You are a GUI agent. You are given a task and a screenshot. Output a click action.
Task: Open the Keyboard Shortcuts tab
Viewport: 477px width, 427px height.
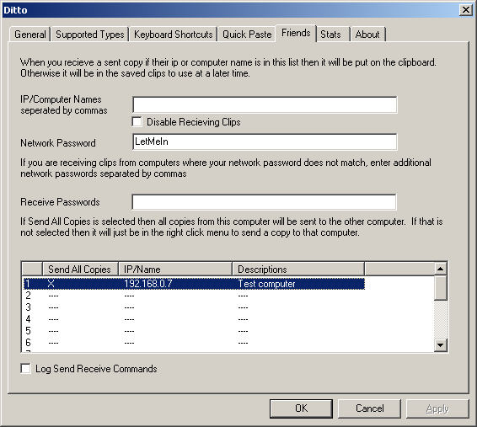point(174,34)
